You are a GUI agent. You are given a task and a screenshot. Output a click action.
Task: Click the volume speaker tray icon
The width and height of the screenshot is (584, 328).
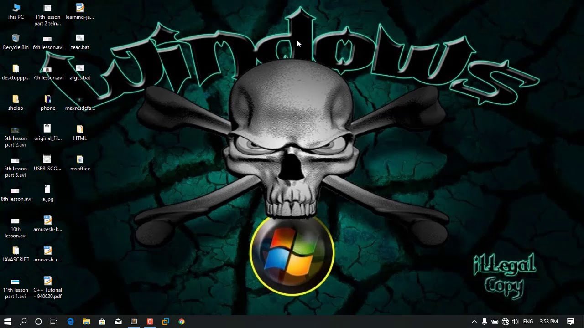(x=515, y=322)
